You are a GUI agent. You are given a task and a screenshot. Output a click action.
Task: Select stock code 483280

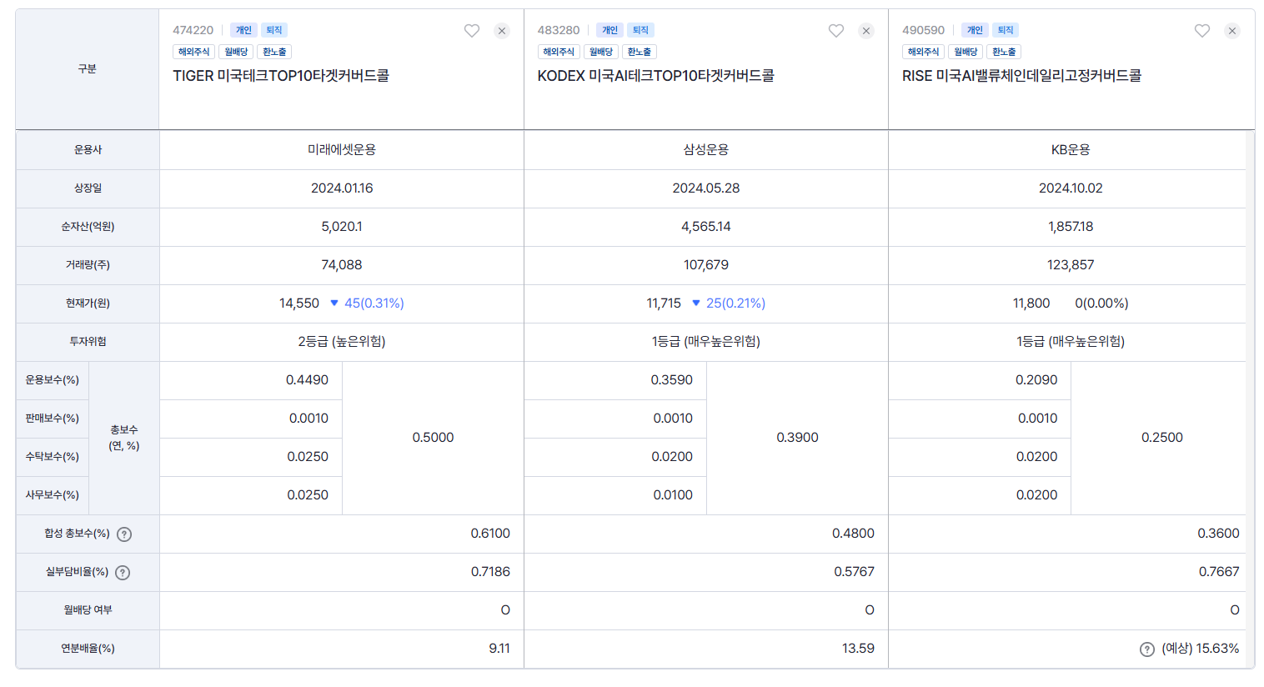559,30
